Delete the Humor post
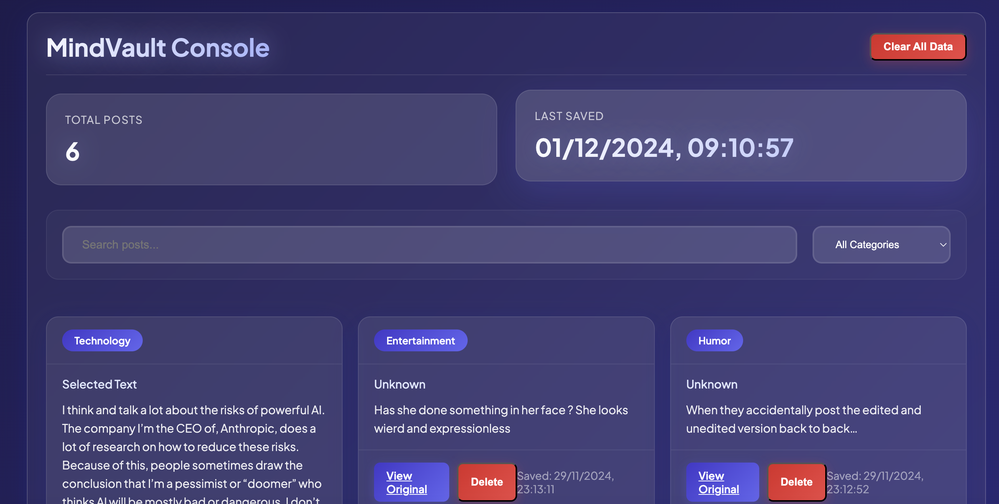Image resolution: width=999 pixels, height=504 pixels. click(796, 482)
